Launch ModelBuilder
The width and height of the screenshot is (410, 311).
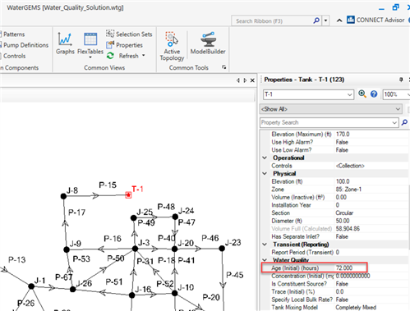tap(208, 43)
